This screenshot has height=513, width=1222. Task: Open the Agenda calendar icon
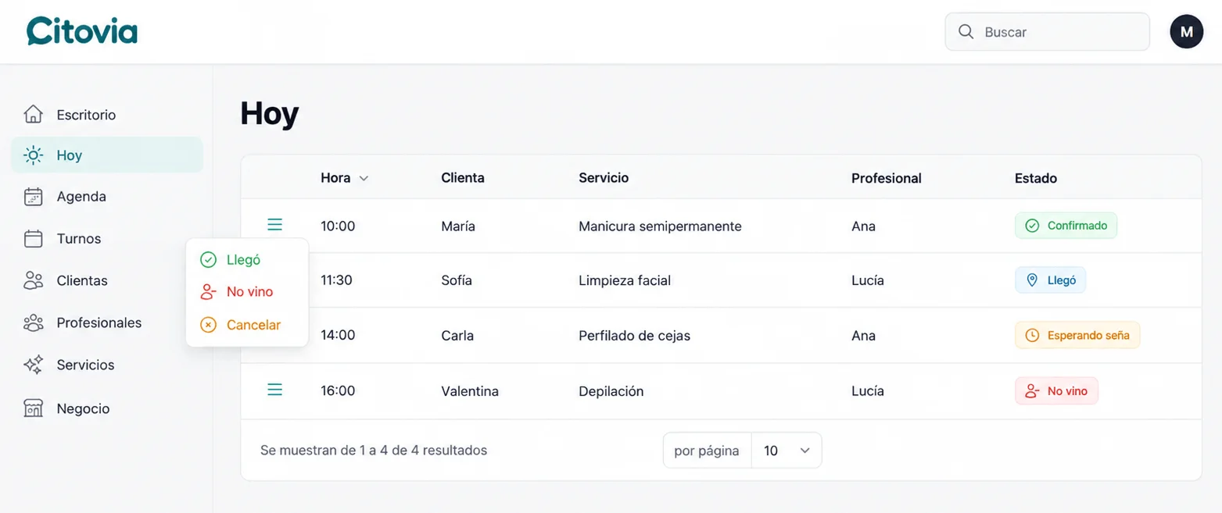click(33, 196)
